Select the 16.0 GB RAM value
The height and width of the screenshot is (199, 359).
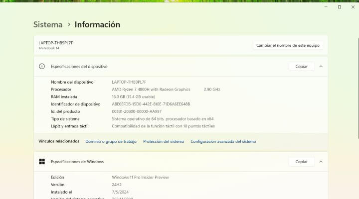click(133, 97)
